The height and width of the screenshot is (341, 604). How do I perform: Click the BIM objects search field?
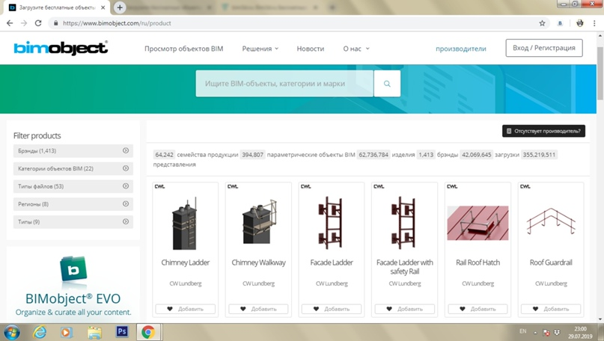click(x=284, y=84)
